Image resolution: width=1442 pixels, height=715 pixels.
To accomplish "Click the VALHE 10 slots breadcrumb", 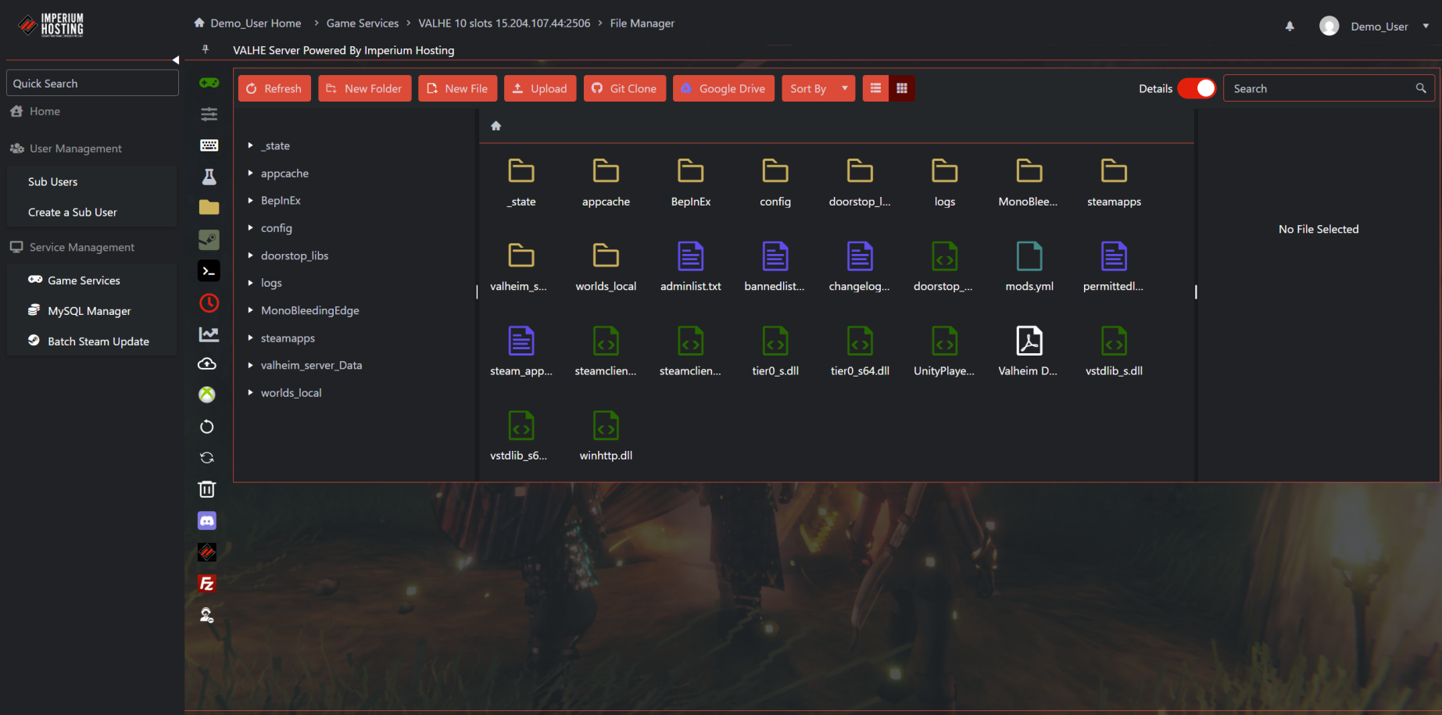I will point(504,23).
